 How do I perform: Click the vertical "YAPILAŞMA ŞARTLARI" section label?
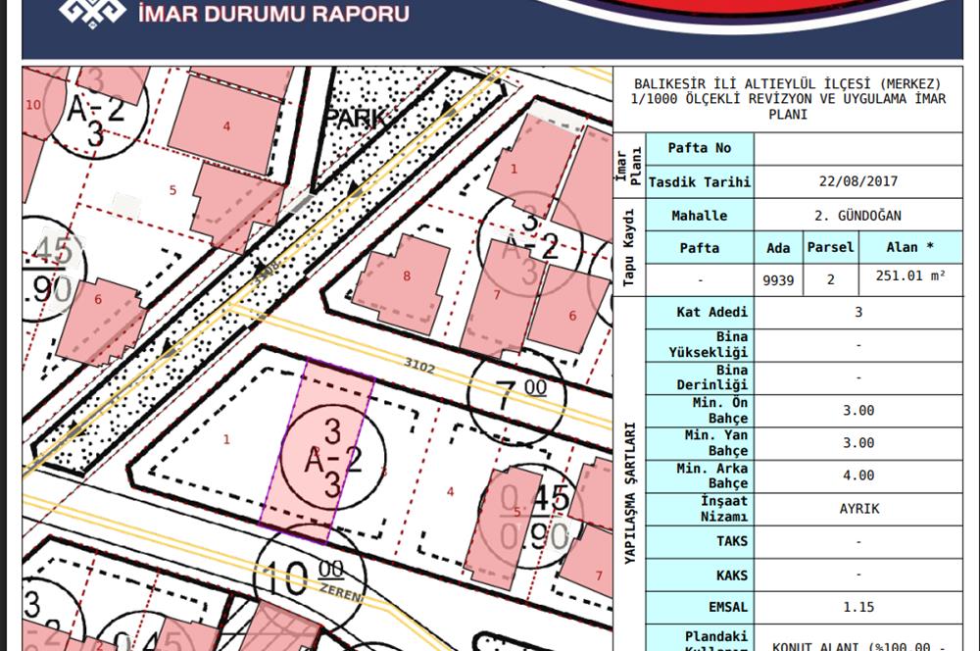[629, 493]
